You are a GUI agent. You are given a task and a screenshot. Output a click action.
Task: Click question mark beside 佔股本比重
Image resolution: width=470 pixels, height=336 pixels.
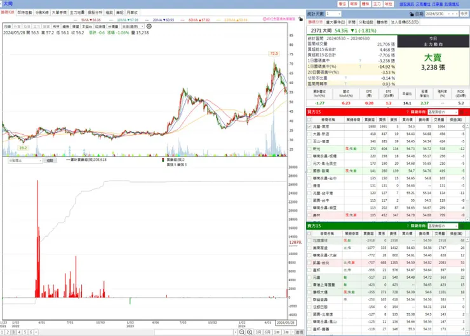click(x=346, y=78)
